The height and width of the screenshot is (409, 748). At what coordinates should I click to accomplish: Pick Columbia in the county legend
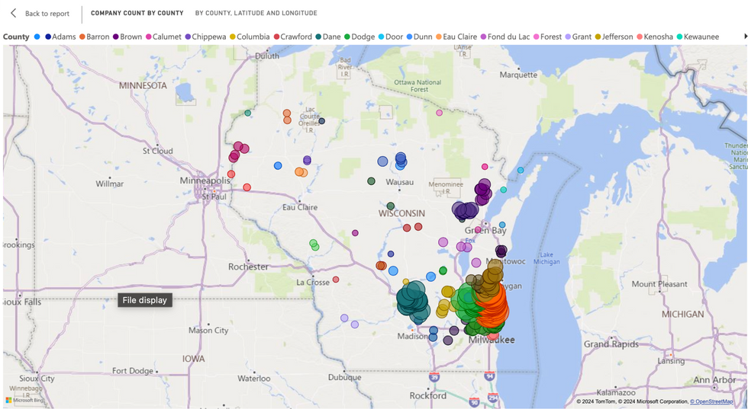pos(250,37)
